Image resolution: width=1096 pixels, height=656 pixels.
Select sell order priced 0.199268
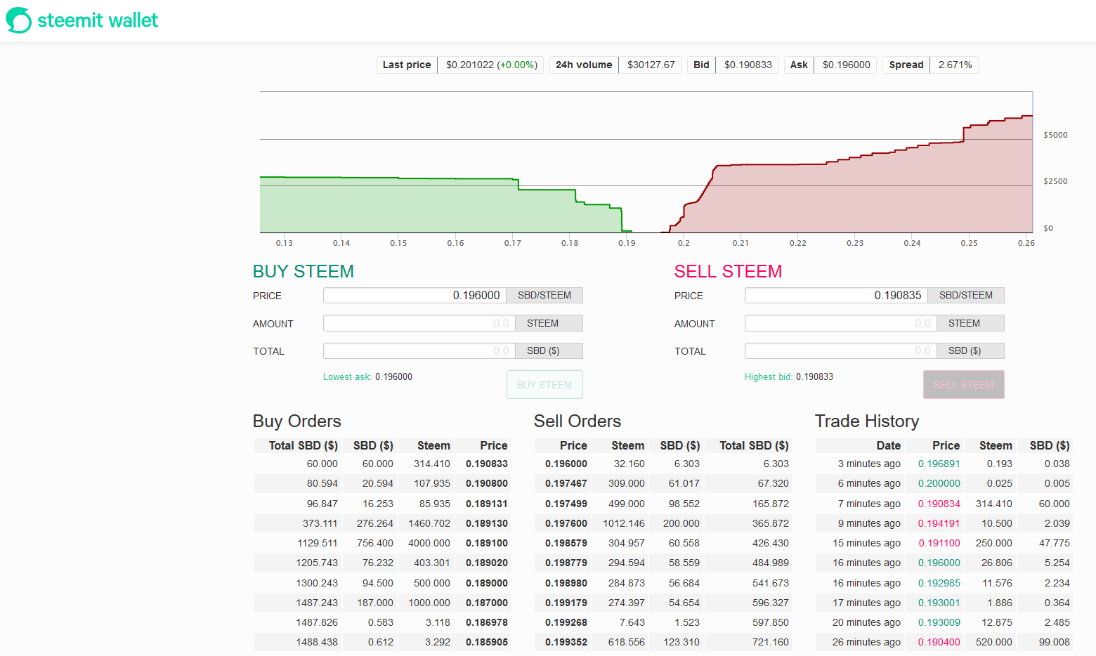click(x=663, y=622)
